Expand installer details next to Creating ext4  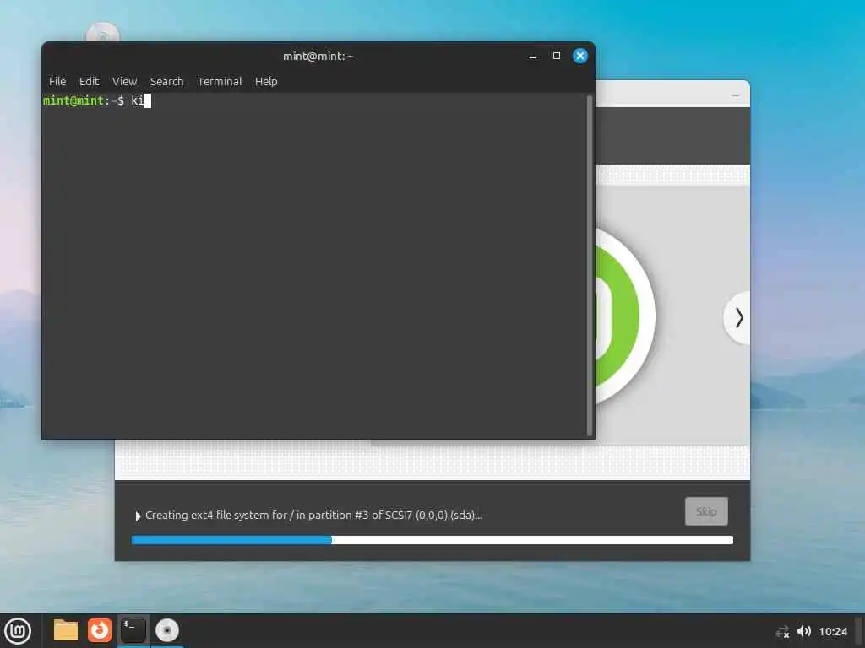pyautogui.click(x=138, y=516)
